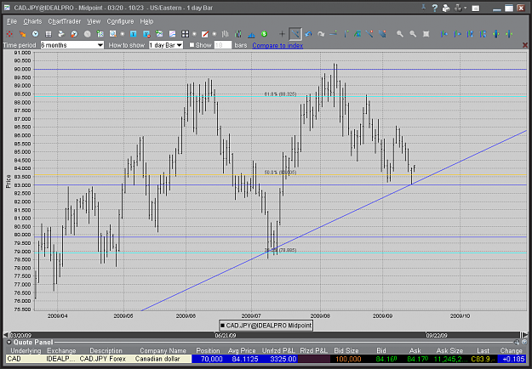Click the Change value +0.185

(512, 359)
